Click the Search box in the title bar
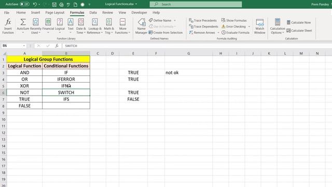 [196, 4]
